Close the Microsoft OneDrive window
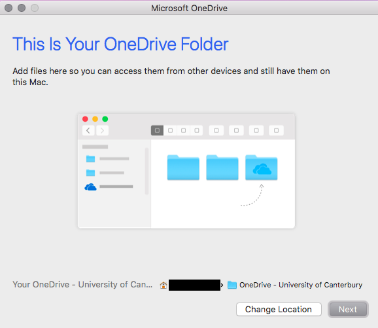378x328 pixels. [9, 8]
